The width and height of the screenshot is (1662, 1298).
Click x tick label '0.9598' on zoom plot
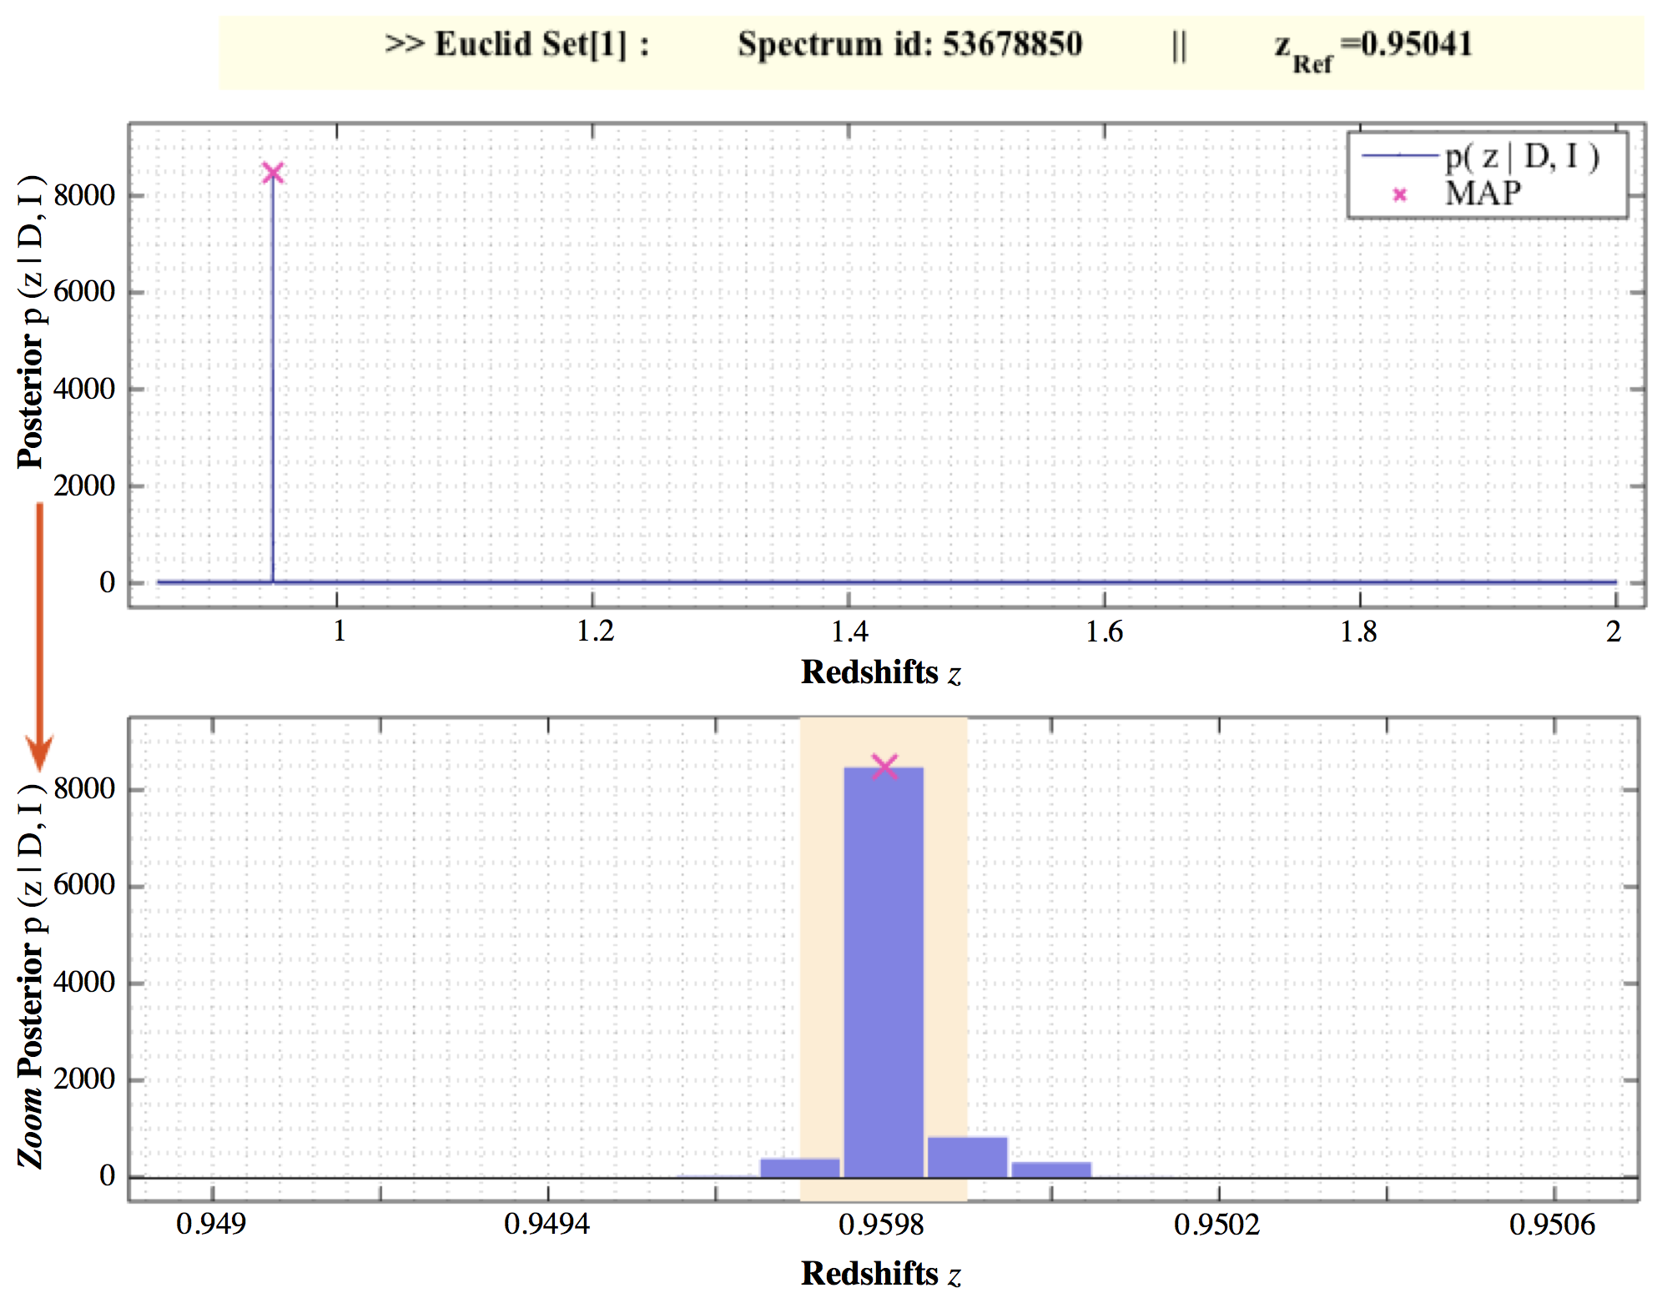[882, 1225]
